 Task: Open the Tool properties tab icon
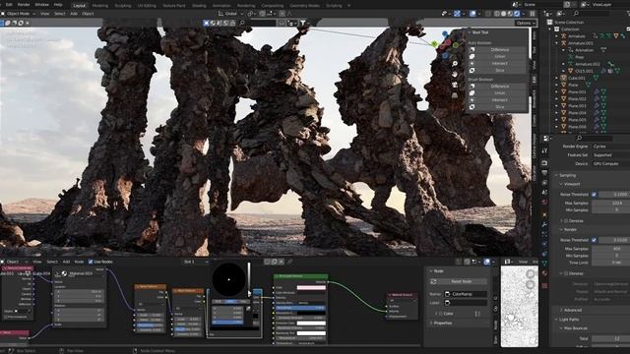[x=544, y=150]
